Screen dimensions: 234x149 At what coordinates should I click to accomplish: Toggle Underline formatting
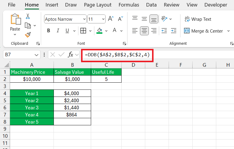tap(67, 31)
